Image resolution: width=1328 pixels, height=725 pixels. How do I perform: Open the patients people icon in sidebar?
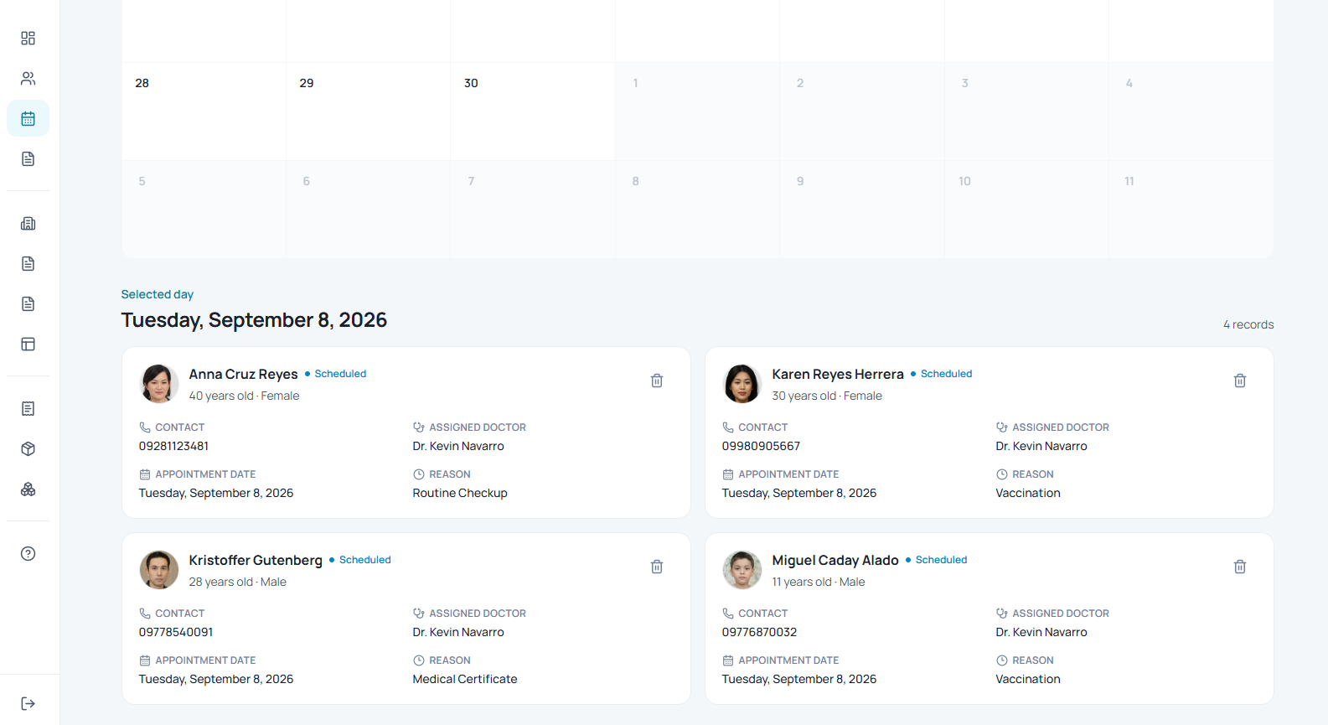click(x=28, y=79)
